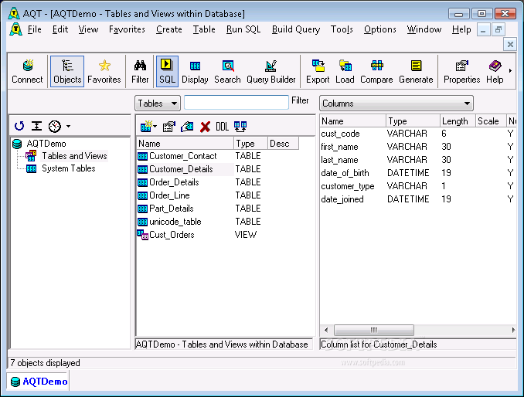This screenshot has height=397, width=524.
Task: Click the Filter text input field
Action: 236,102
